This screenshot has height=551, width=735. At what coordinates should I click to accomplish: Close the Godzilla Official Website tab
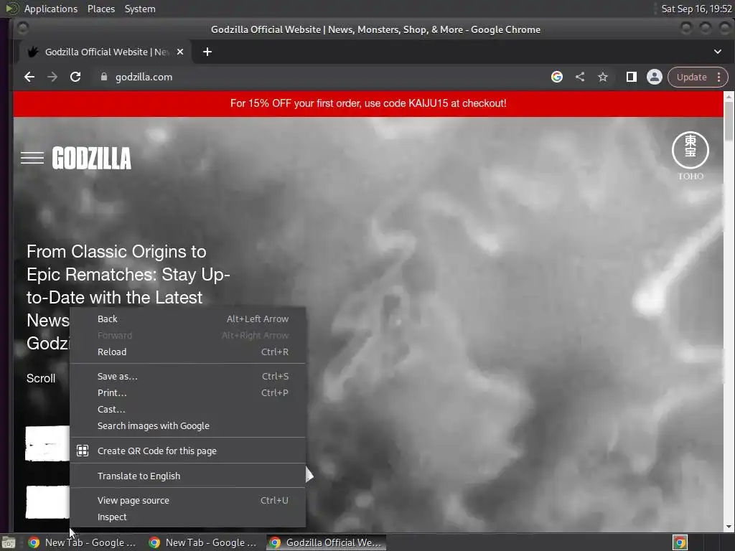coord(180,52)
